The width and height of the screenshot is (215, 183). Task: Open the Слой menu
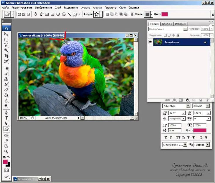click(58, 8)
